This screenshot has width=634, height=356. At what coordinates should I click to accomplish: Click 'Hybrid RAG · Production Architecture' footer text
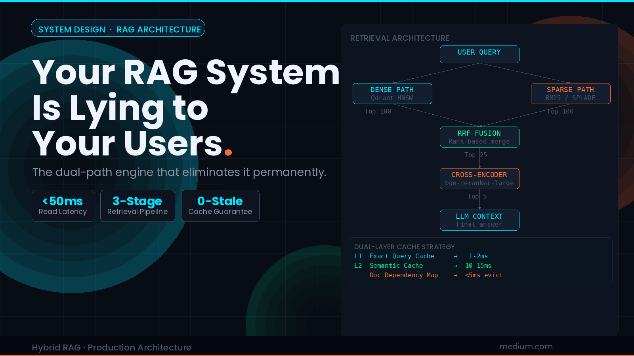click(x=112, y=347)
